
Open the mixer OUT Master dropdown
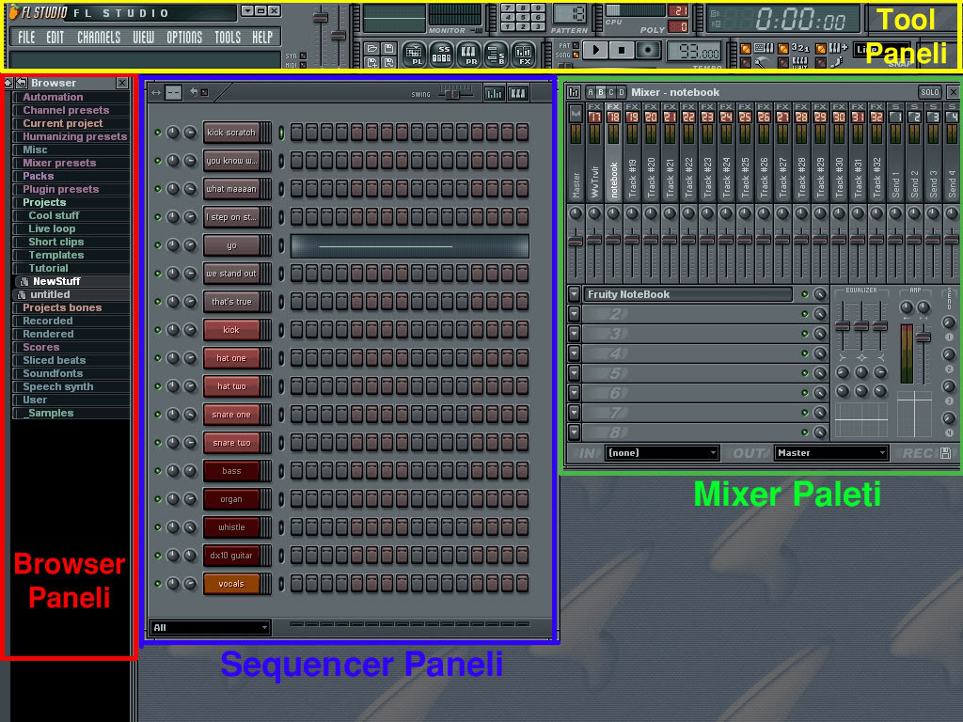[831, 453]
